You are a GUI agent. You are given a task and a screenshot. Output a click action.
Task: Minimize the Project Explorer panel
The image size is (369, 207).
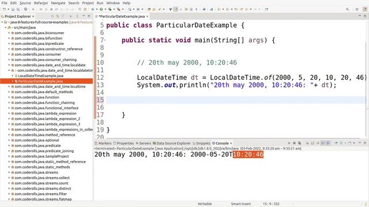pos(83,16)
